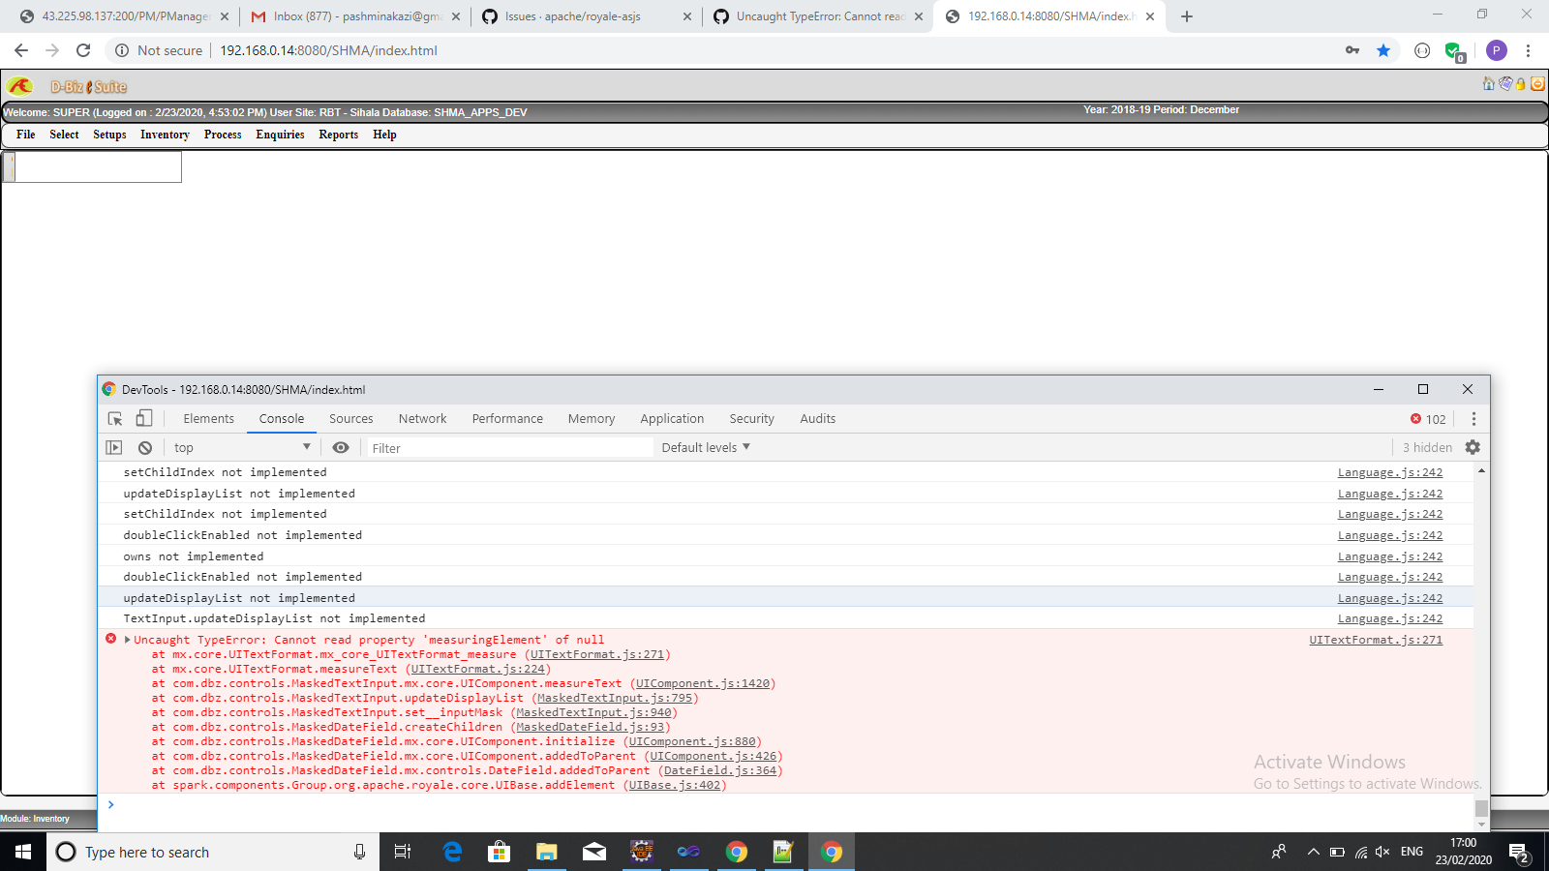The image size is (1549, 871).
Task: Open the Setups menu
Action: [109, 135]
